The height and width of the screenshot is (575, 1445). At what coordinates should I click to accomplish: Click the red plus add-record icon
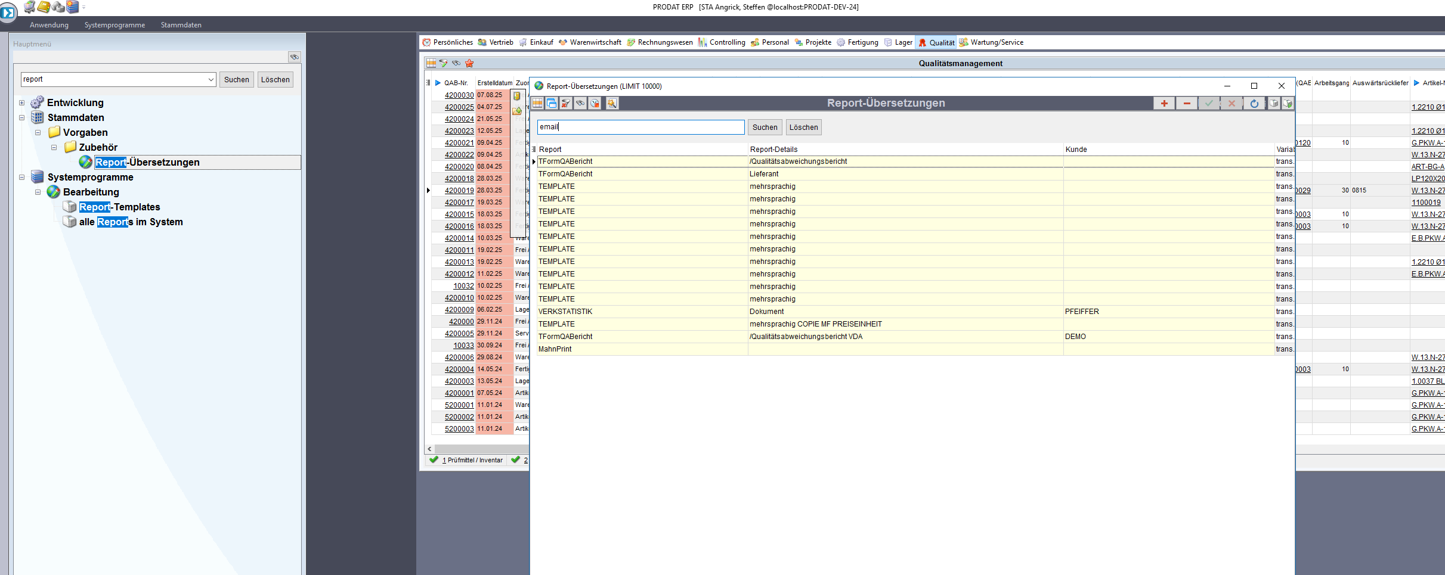click(1164, 104)
